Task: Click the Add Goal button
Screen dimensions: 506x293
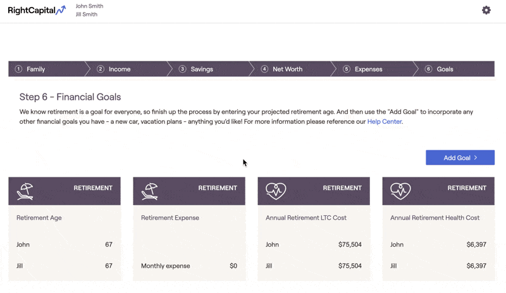Action: coord(460,158)
